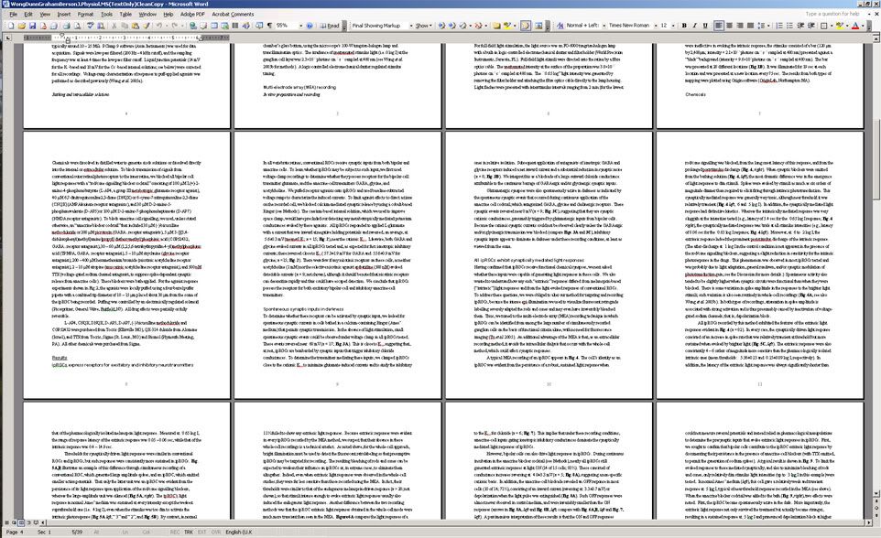Click the Read button in toolbar
881x538 pixels.
tap(332, 26)
